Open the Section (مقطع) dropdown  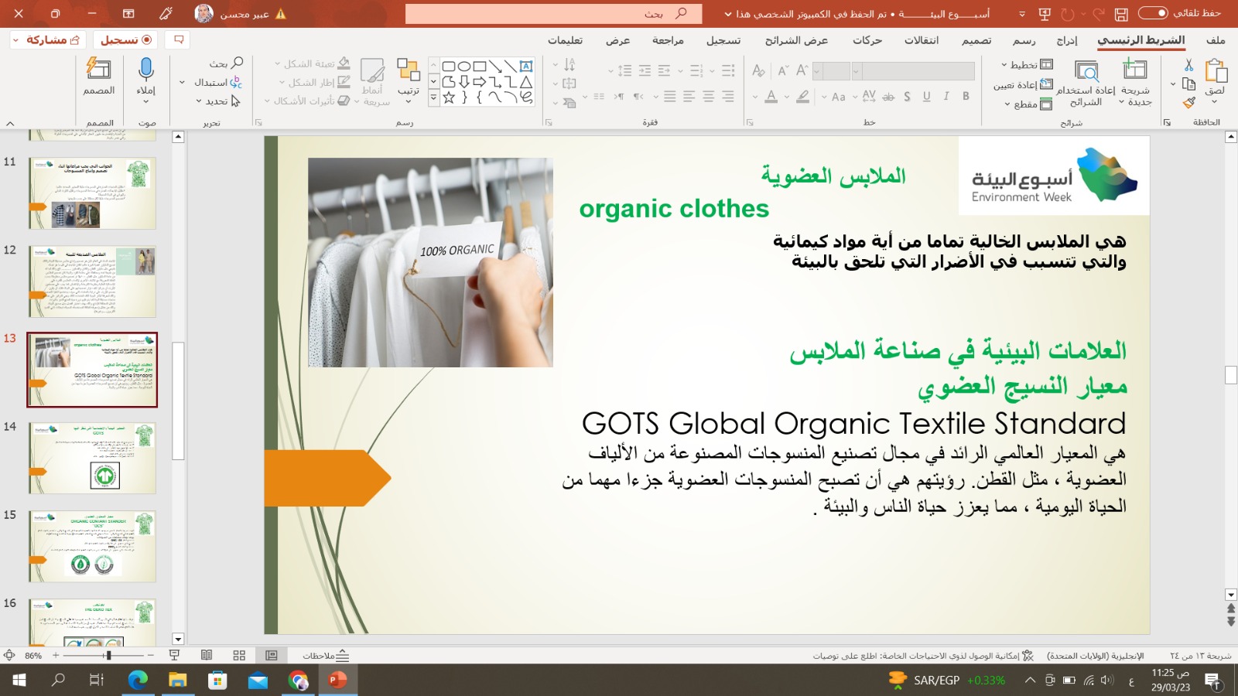tap(1029, 104)
